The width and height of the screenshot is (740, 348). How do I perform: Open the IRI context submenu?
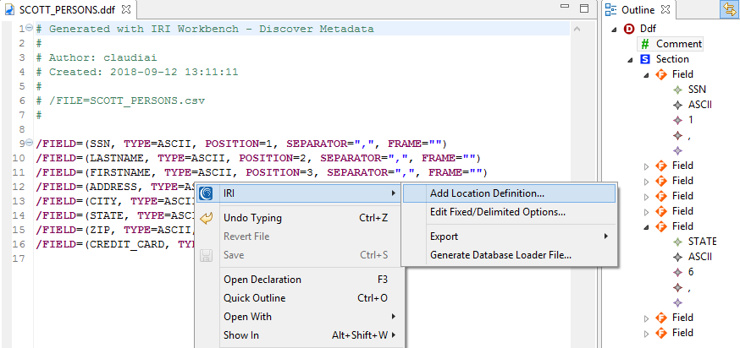tap(299, 193)
